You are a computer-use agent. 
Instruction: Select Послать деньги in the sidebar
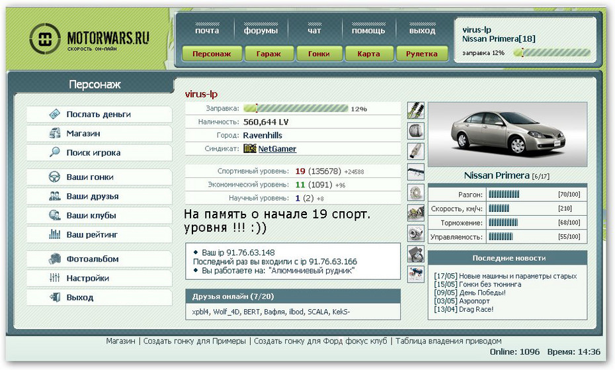point(99,115)
